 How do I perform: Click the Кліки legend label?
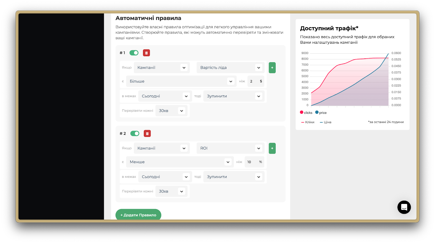308,122
